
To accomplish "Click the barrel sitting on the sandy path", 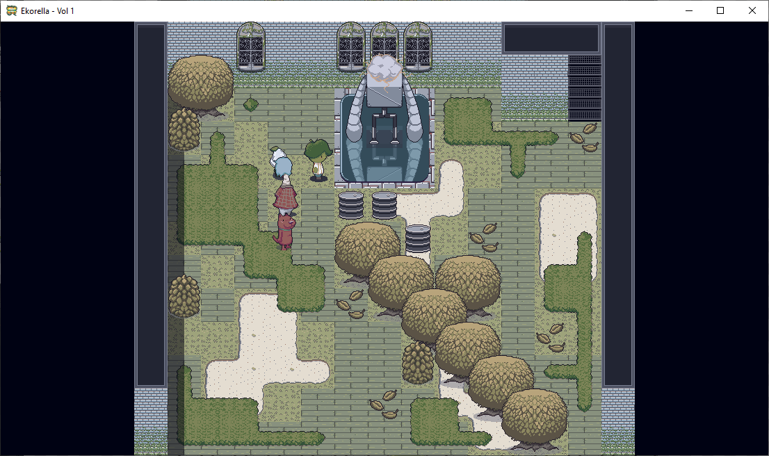I will (418, 240).
